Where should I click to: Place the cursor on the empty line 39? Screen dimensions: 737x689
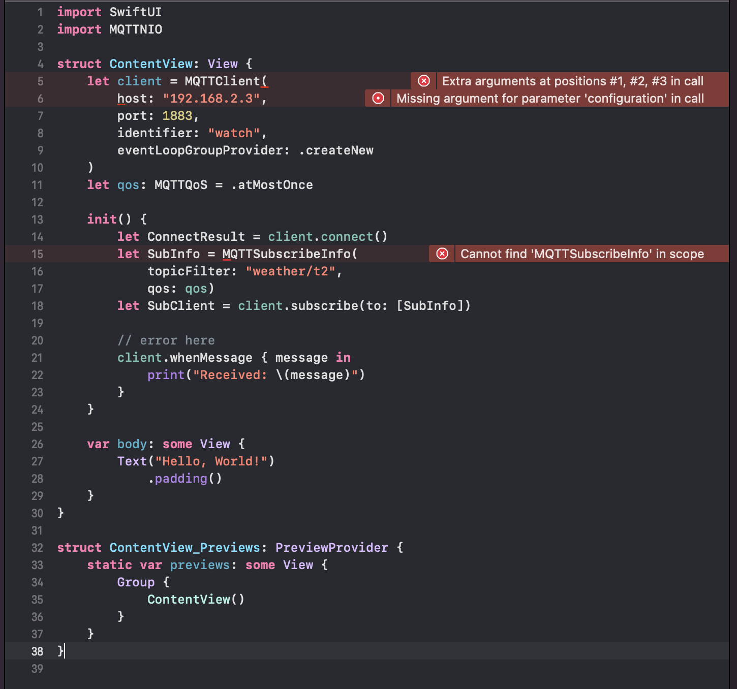102,669
